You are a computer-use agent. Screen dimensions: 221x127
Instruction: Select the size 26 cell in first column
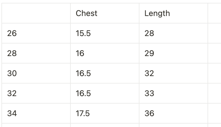(x=36, y=33)
